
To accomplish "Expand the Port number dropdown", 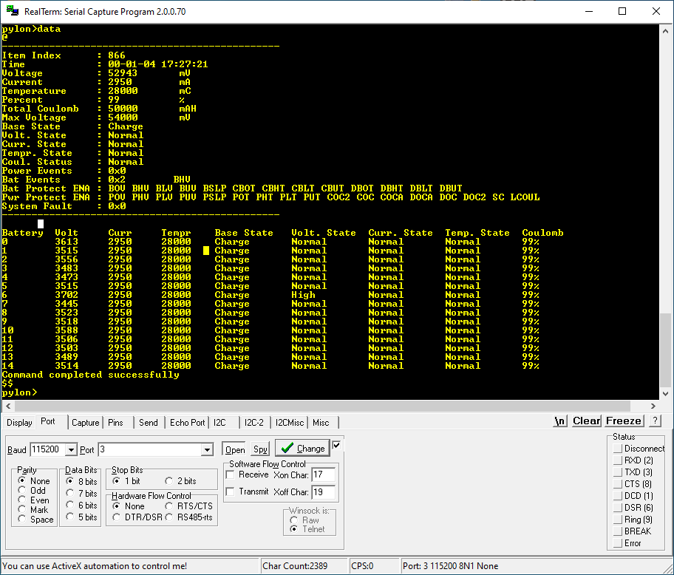I will [x=207, y=449].
